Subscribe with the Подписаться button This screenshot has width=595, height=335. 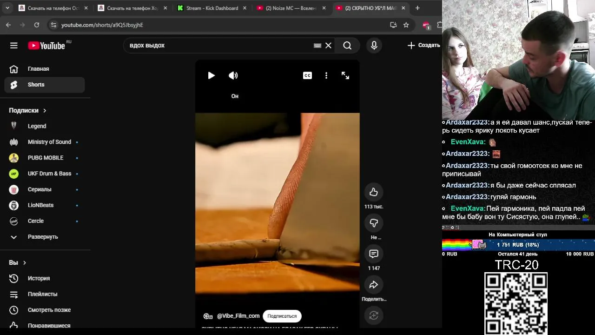282,316
